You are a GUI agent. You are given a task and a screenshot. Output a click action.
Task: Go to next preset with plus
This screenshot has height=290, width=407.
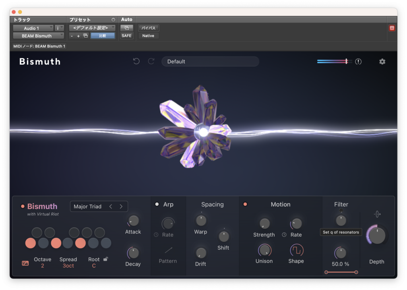[x=78, y=36]
